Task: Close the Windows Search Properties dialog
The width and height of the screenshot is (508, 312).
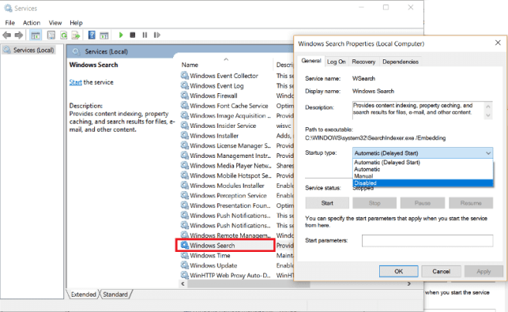Action: 498,43
